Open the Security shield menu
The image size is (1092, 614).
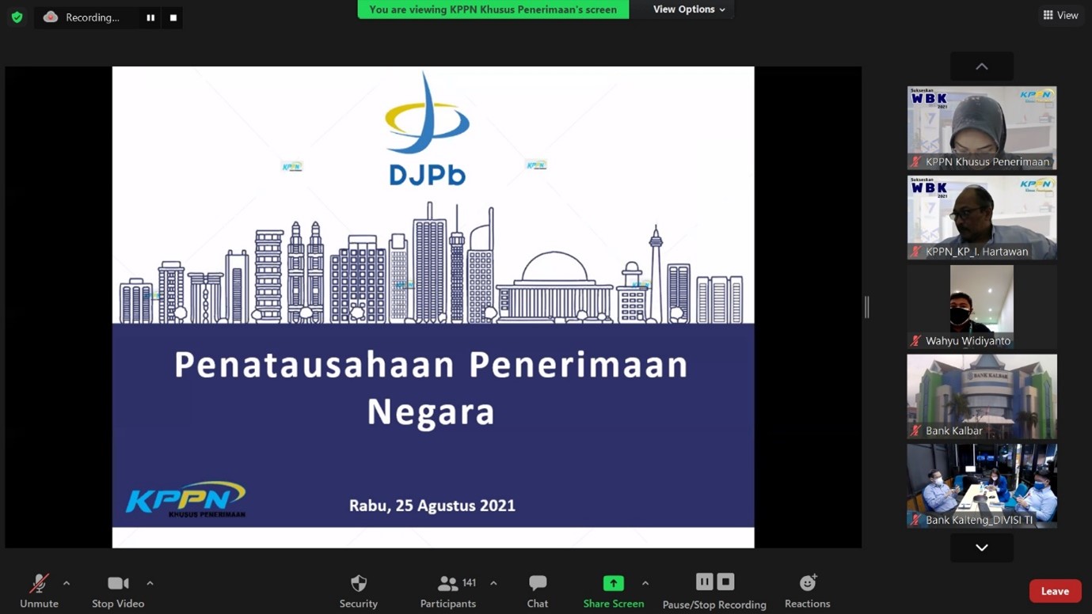click(x=358, y=590)
